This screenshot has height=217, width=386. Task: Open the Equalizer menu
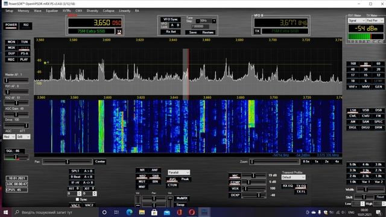click(x=52, y=11)
